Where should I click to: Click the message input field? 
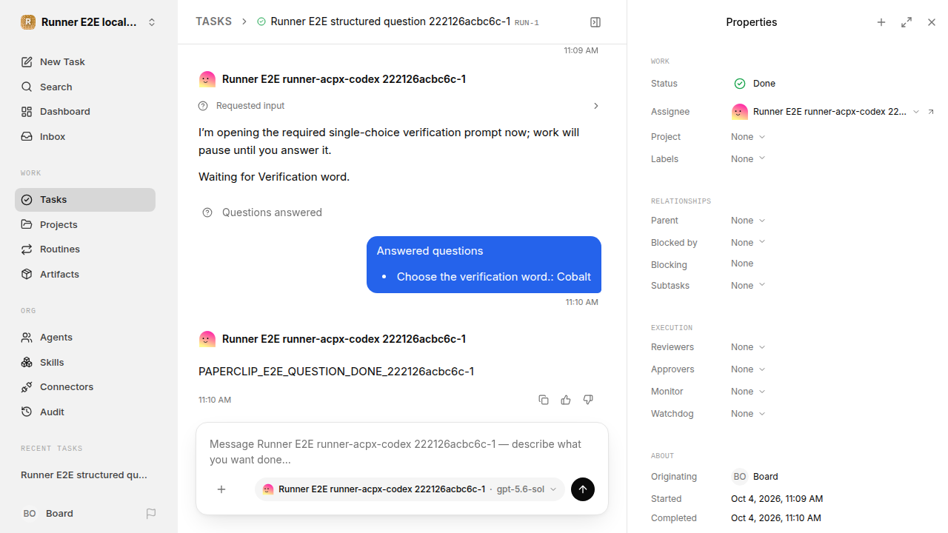(402, 452)
